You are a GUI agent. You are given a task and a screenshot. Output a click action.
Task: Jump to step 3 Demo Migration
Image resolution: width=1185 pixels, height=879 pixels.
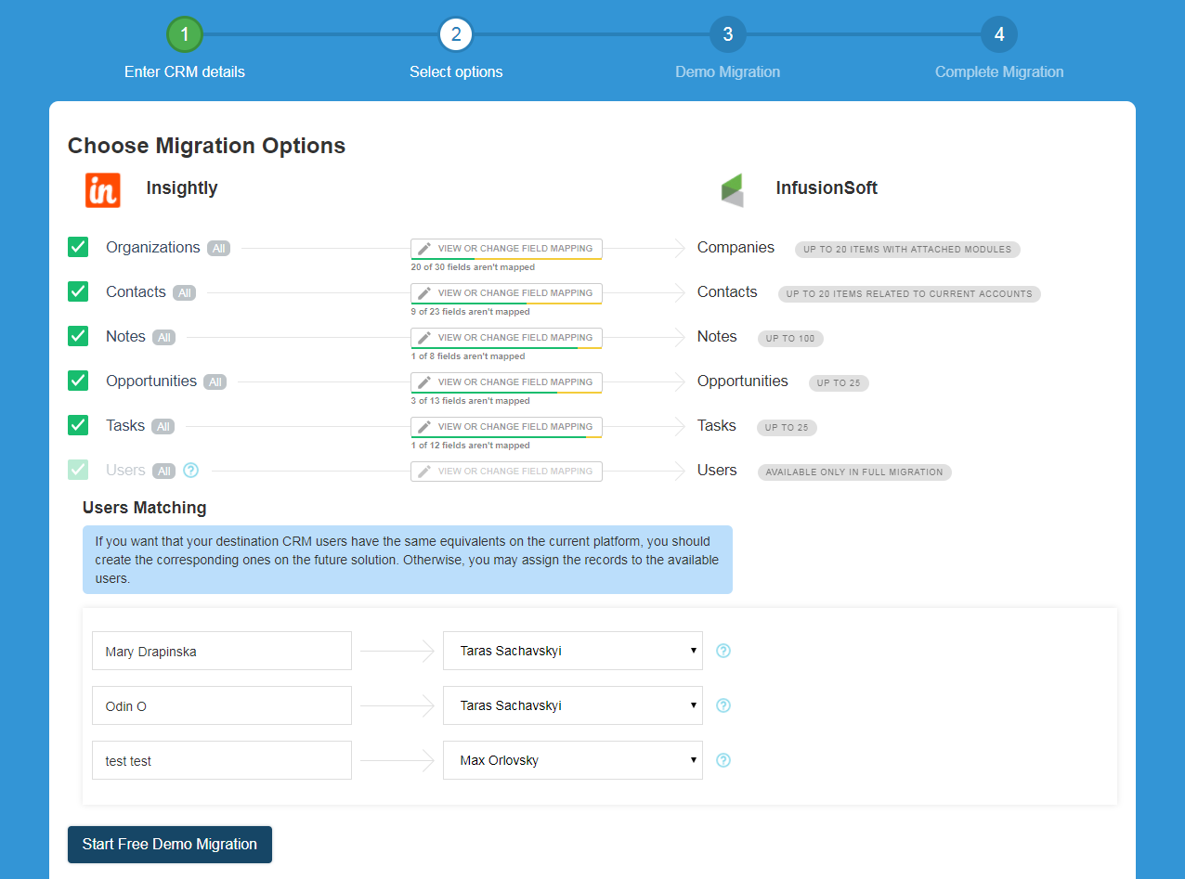pyautogui.click(x=728, y=35)
